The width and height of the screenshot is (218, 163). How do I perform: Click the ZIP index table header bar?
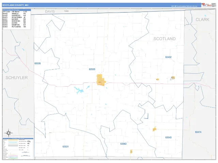[17, 10]
